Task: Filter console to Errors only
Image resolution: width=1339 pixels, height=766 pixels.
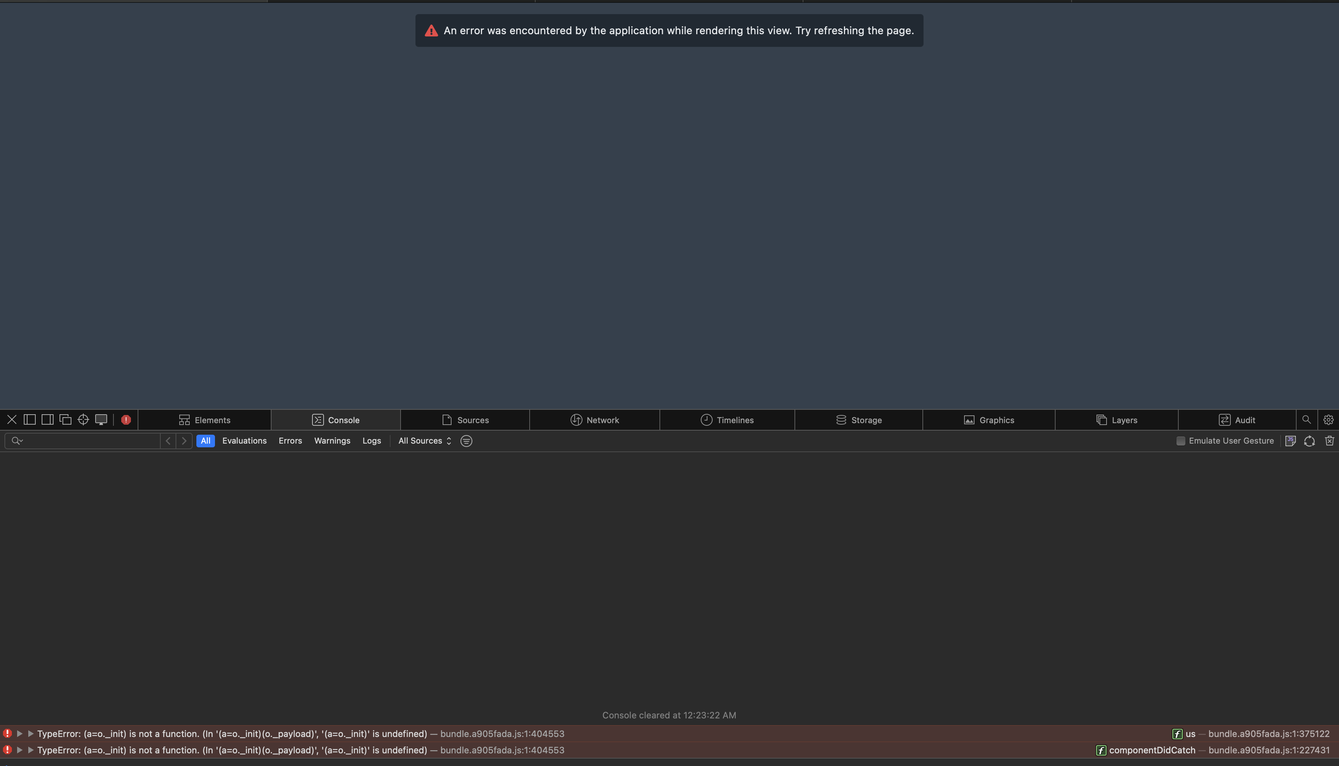Action: (290, 441)
